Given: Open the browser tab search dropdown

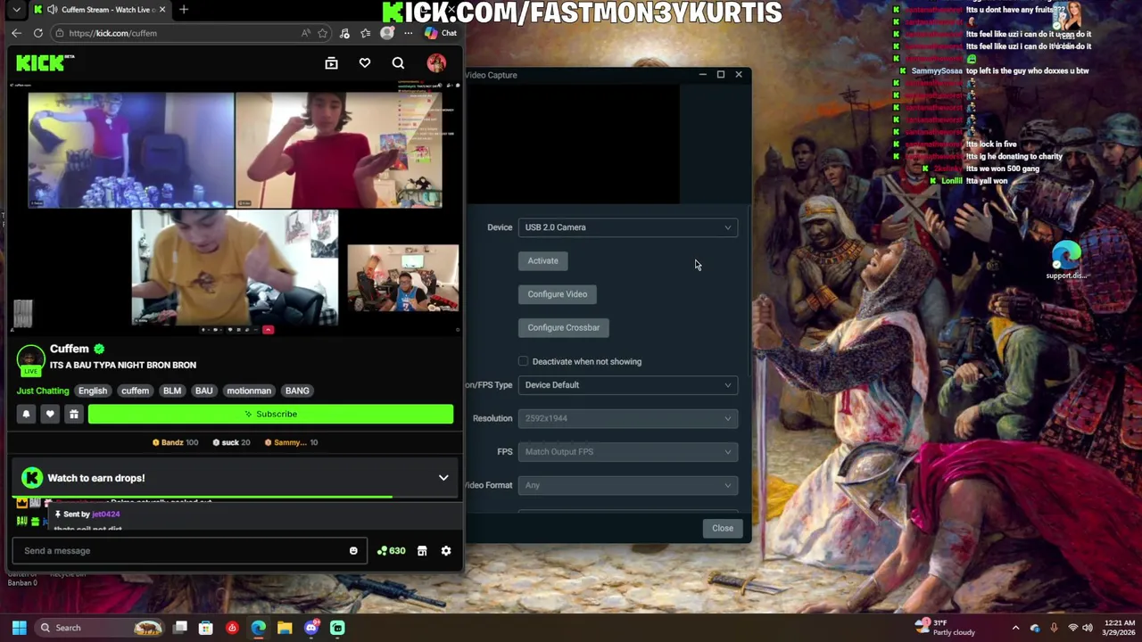Looking at the screenshot, I should point(16,10).
